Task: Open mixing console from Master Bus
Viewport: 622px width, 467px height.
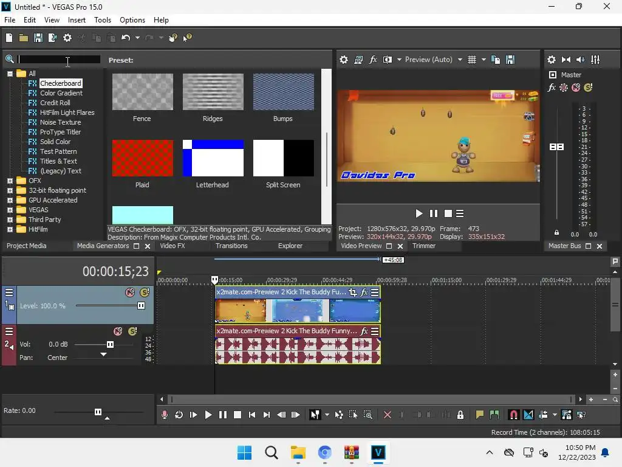Action: pos(595,60)
